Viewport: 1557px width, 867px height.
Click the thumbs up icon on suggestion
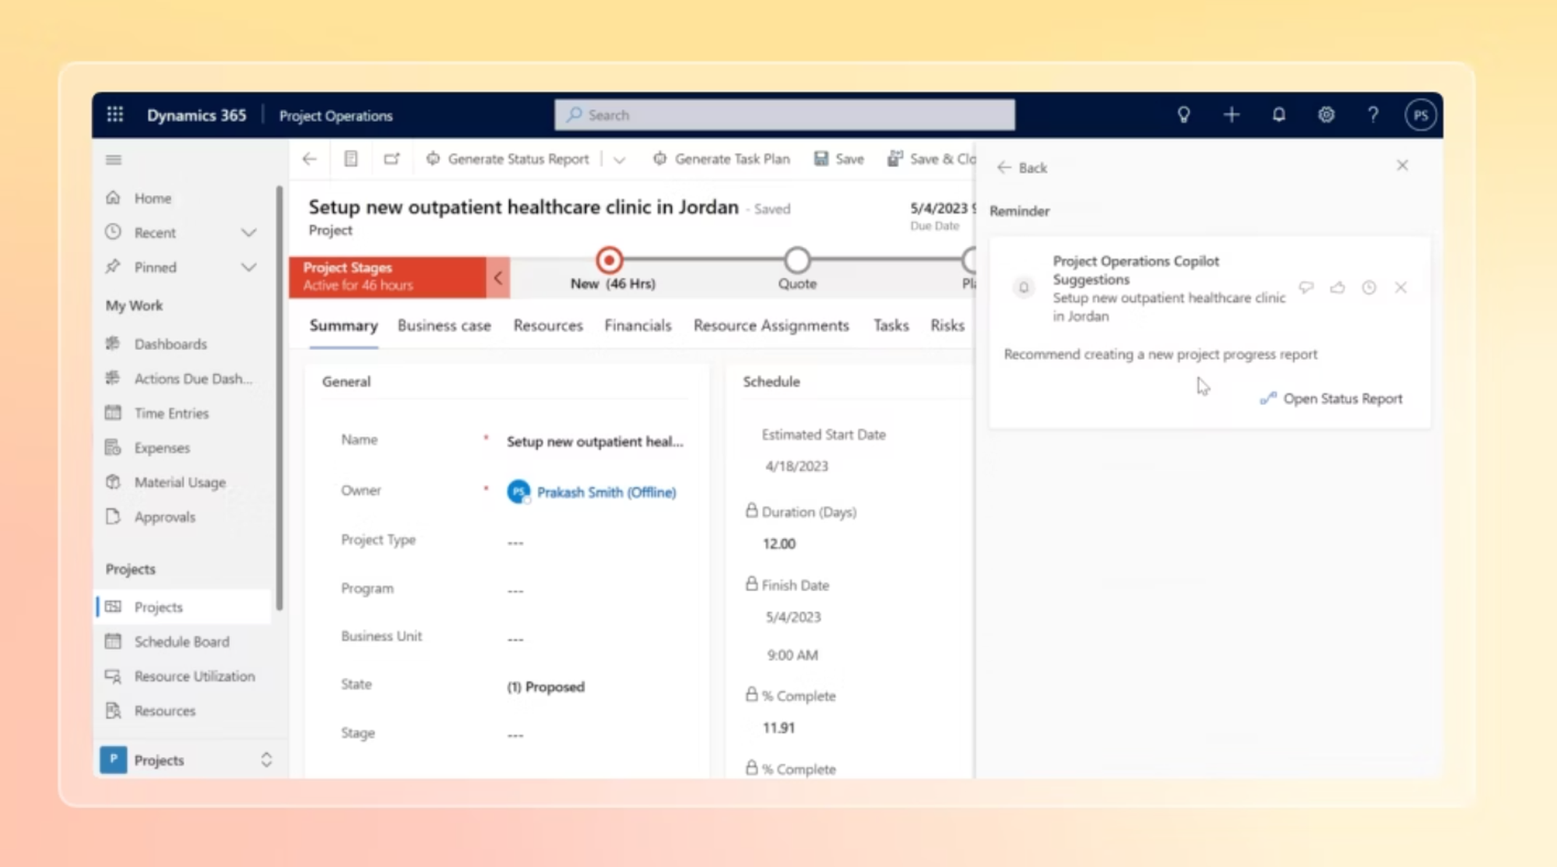(1337, 287)
